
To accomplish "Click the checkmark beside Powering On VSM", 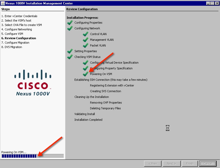I will (86, 74).
